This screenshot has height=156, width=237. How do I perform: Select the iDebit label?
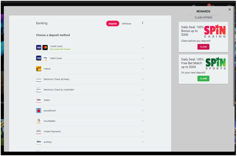47,100
